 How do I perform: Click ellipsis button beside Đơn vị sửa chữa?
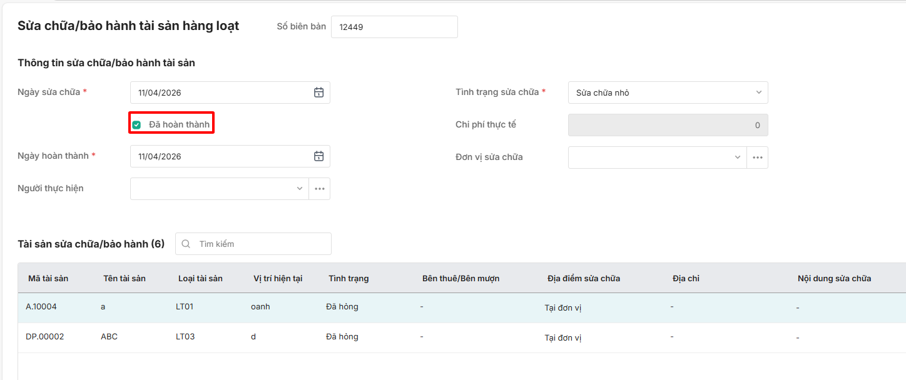coord(758,157)
